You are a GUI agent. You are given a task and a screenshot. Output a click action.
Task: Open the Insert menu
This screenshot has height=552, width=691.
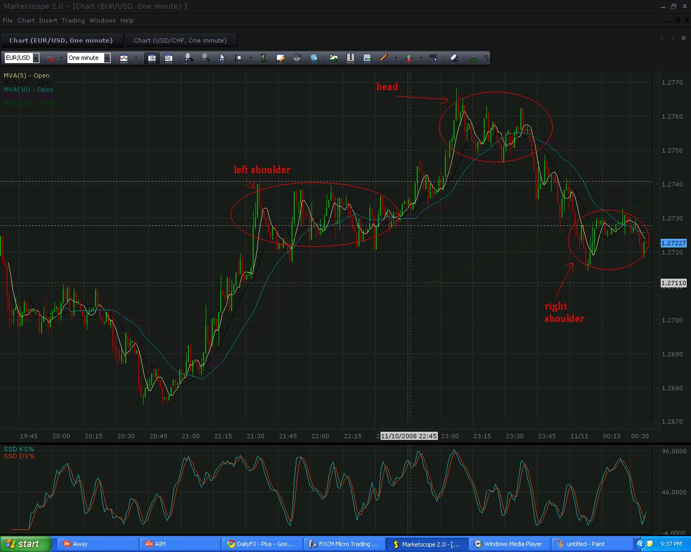48,20
